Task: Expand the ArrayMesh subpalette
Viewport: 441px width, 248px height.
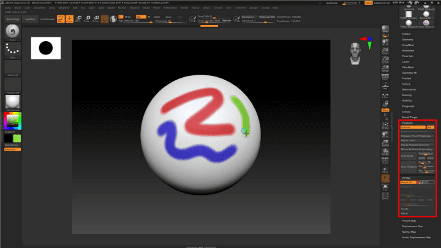Action: (x=408, y=45)
